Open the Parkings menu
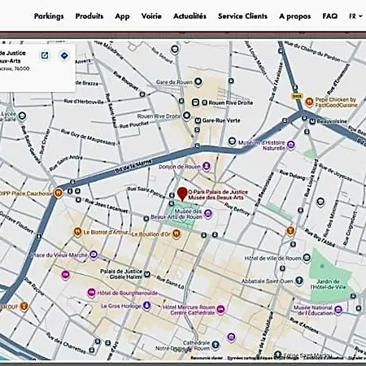Viewport: 366px width, 366px height. [49, 16]
